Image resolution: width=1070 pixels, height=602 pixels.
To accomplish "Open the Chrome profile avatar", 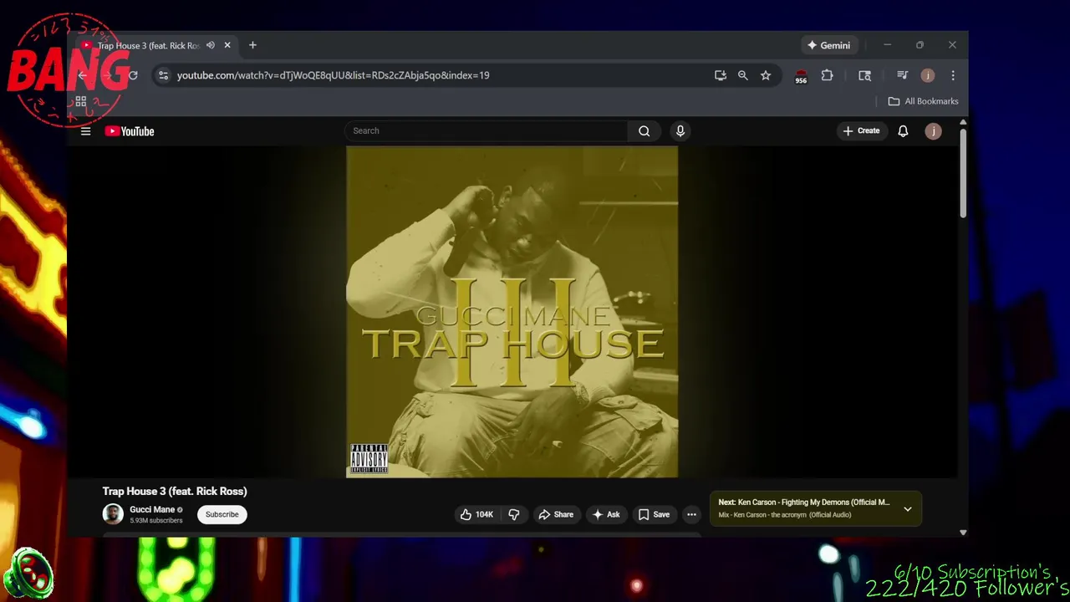I will [927, 75].
